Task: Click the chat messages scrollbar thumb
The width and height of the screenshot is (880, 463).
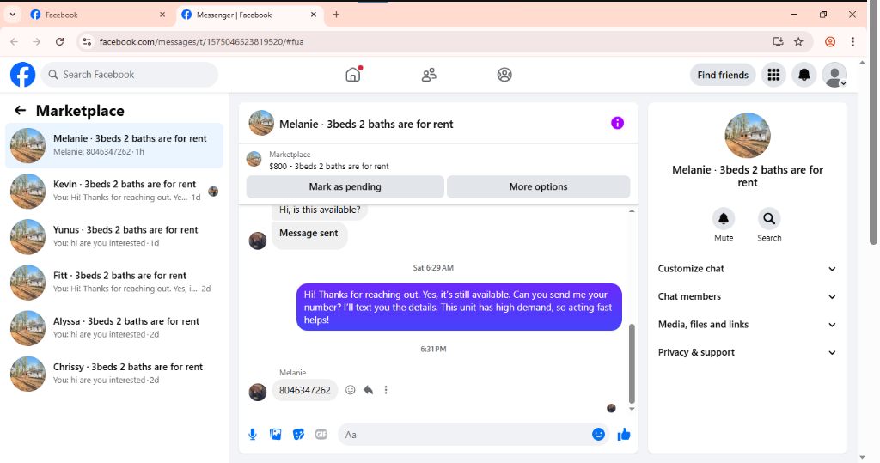Action: click(632, 363)
